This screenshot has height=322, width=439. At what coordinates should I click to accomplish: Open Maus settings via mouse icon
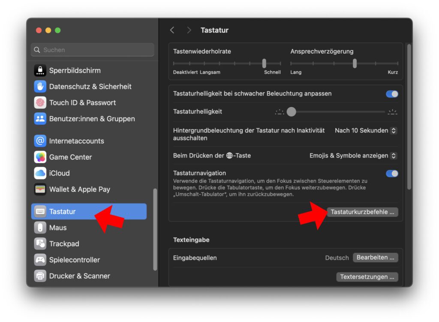click(40, 228)
